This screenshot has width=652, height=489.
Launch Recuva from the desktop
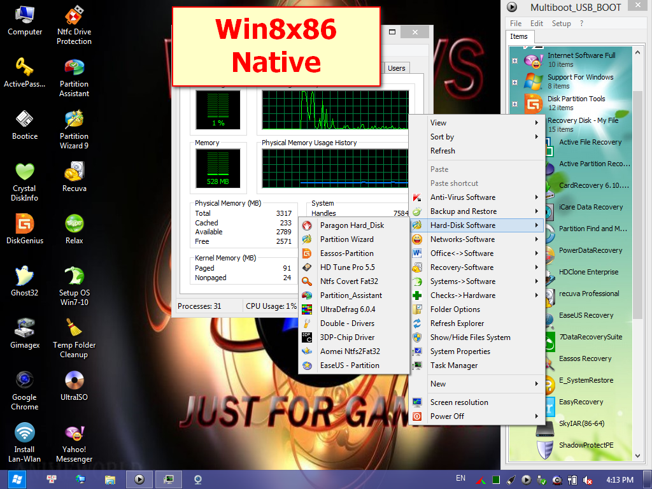74,177
